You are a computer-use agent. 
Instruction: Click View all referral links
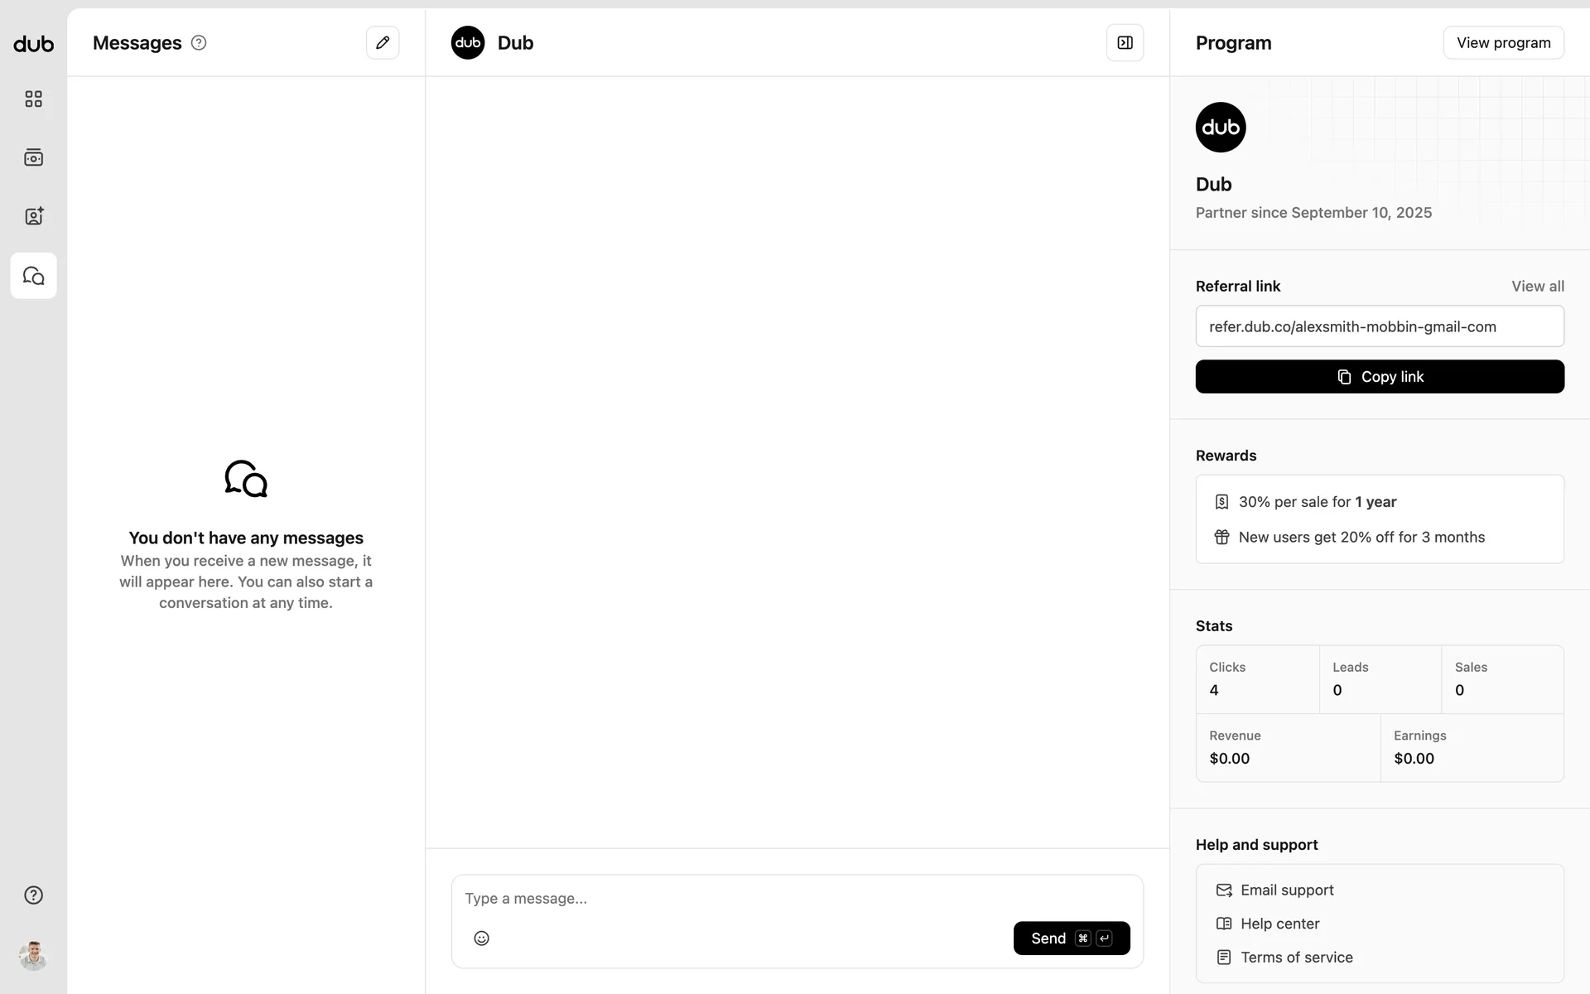pos(1537,287)
